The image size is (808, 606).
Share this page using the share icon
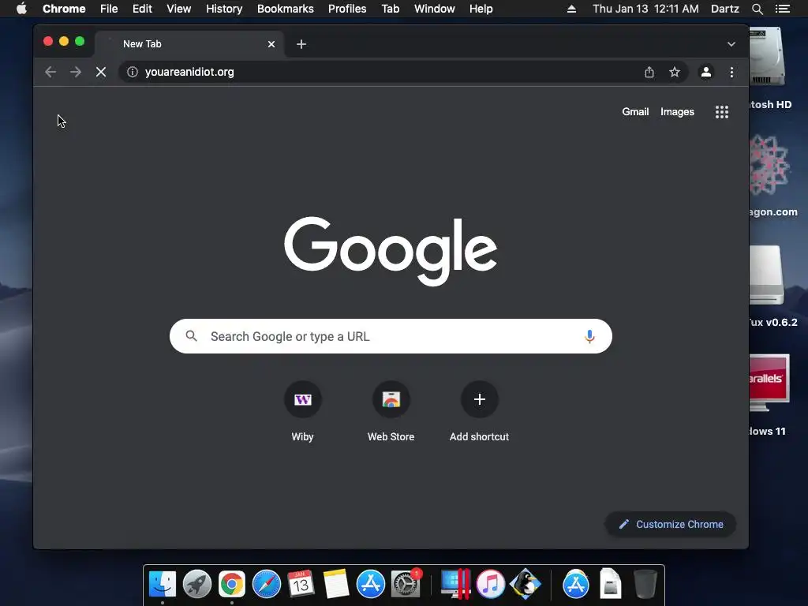click(x=649, y=72)
